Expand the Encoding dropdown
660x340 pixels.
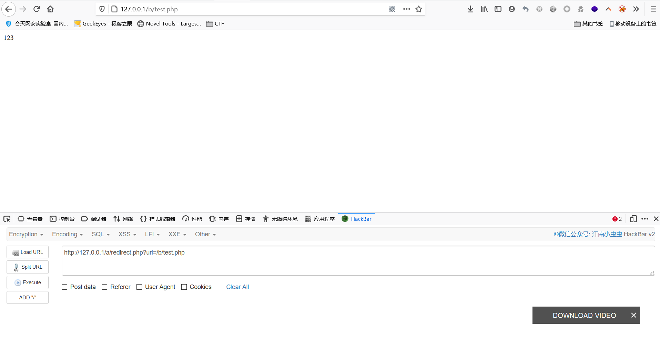(67, 234)
